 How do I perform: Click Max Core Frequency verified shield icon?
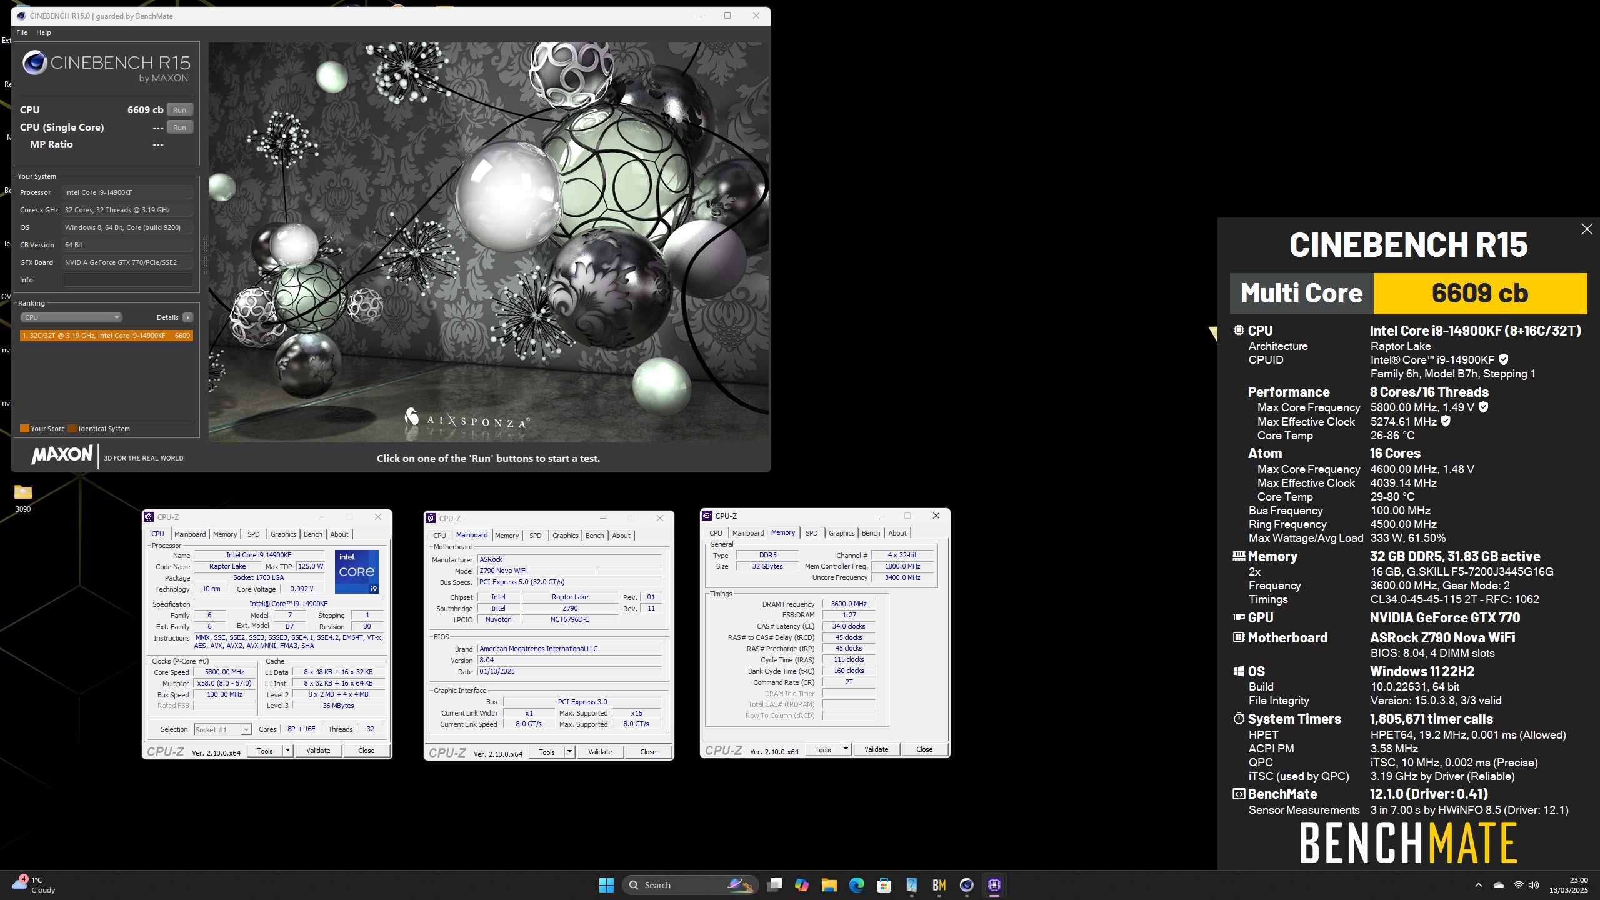(x=1483, y=407)
